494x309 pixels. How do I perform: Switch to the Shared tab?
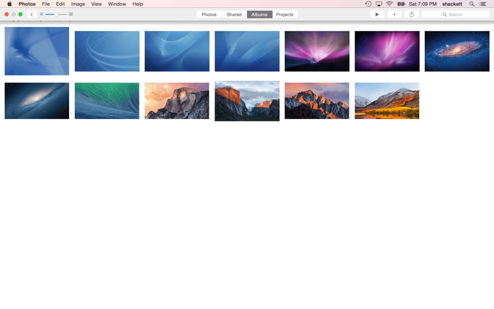(234, 14)
